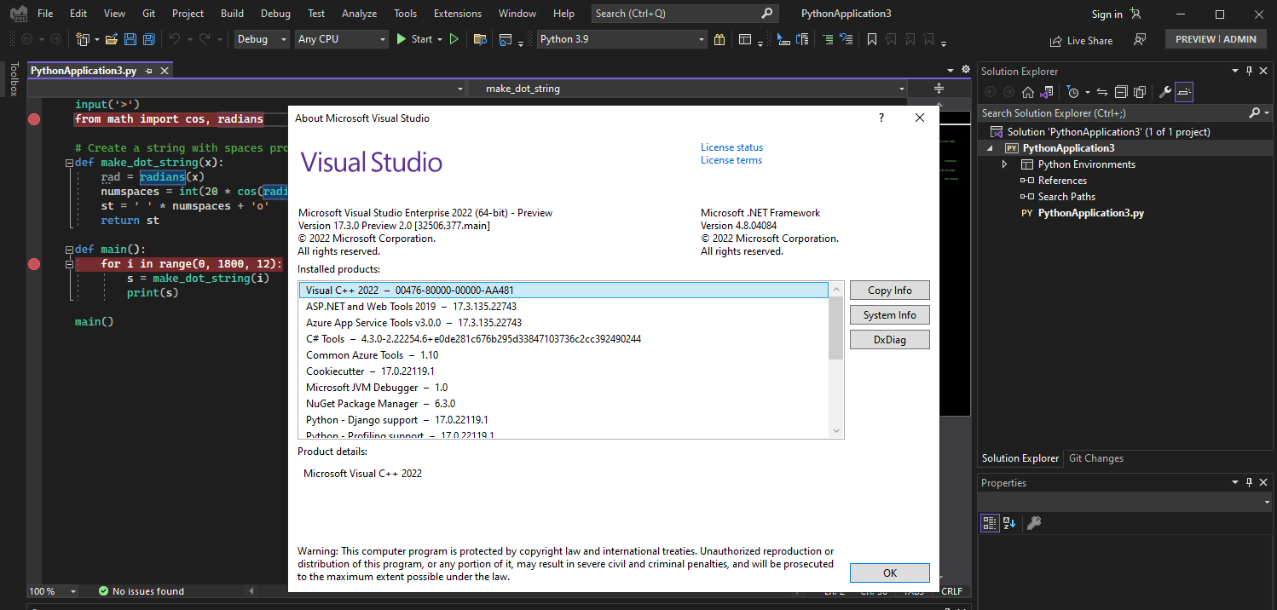Open the Debug configuration dropdown
This screenshot has width=1277, height=610.
coord(262,39)
